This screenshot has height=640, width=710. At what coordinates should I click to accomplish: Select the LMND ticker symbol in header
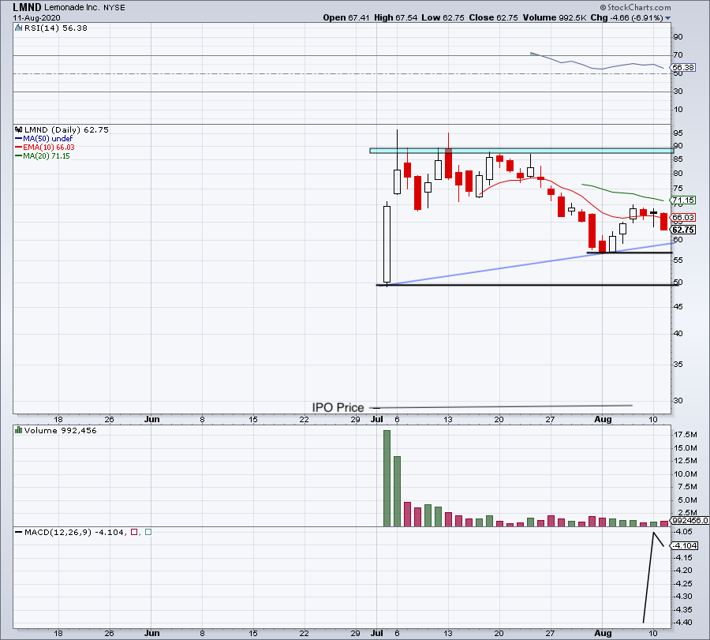pos(27,7)
